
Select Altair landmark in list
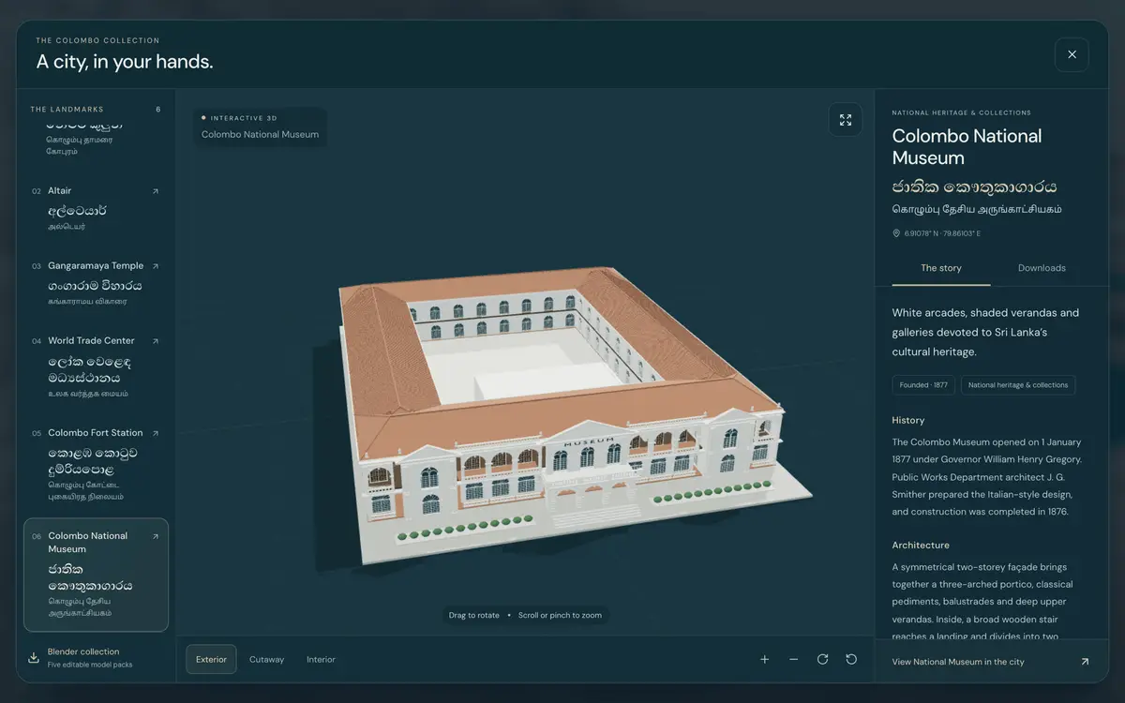point(96,207)
